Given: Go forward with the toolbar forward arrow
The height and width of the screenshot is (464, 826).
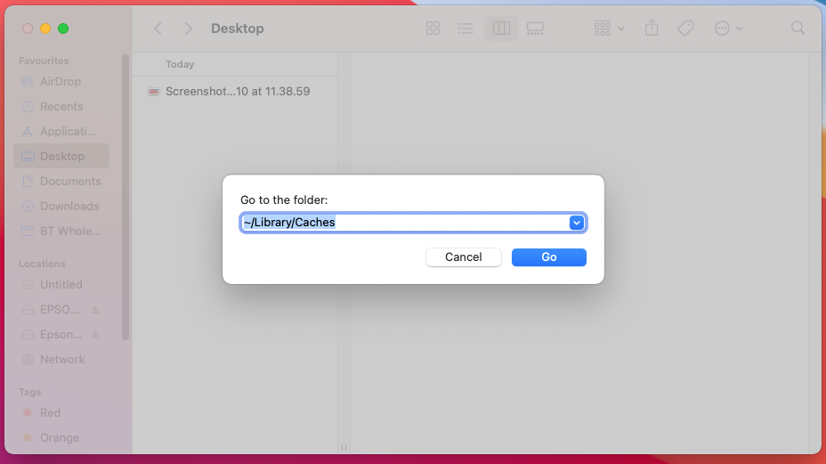Looking at the screenshot, I should (x=188, y=28).
